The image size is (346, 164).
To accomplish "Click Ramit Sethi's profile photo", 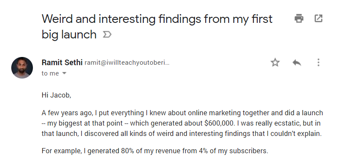I will coord(22,68).
